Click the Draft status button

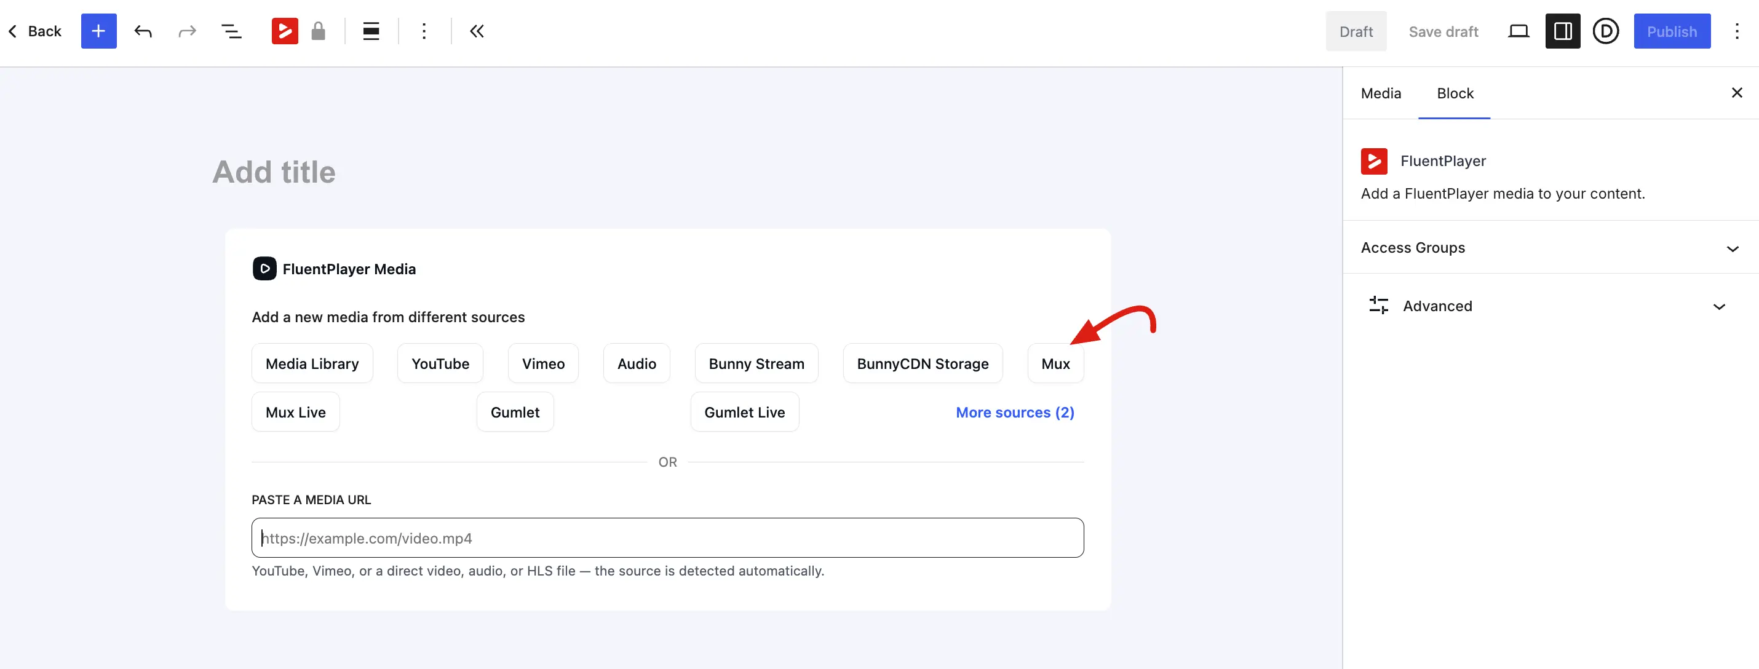pos(1356,31)
